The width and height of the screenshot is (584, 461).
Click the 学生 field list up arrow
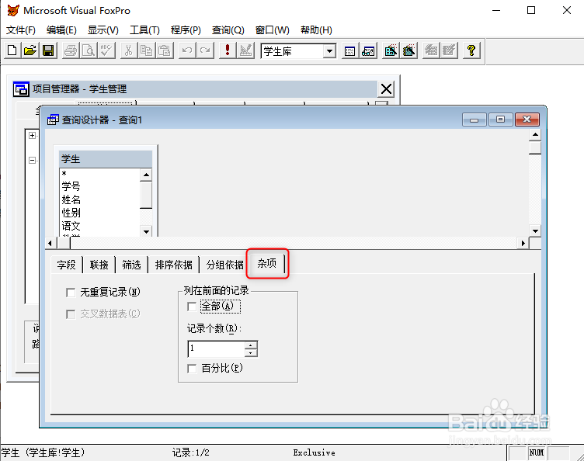coord(146,175)
